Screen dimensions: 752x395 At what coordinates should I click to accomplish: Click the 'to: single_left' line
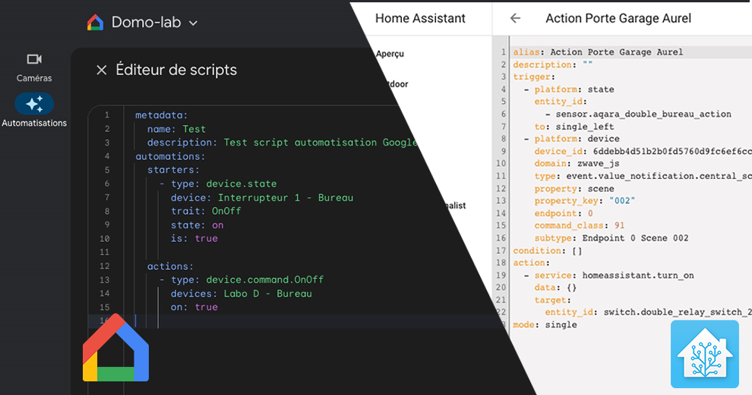(x=574, y=127)
